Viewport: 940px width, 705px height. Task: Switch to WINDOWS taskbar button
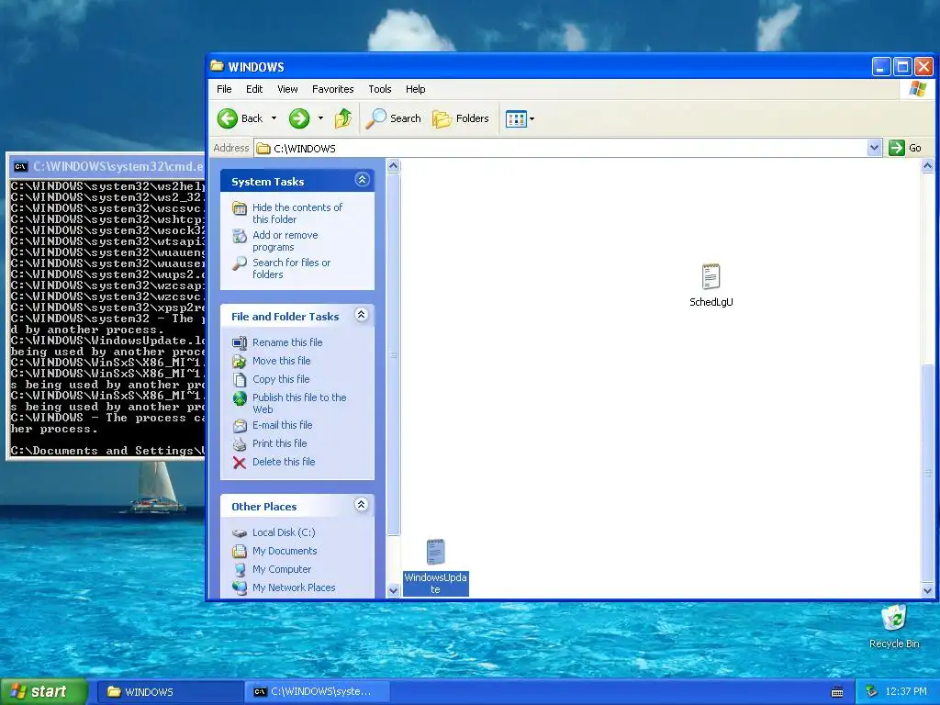coord(170,692)
